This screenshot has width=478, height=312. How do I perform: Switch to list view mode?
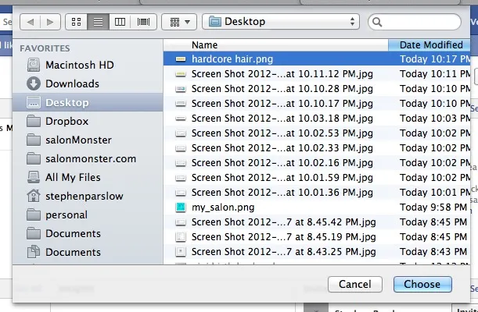(x=98, y=22)
